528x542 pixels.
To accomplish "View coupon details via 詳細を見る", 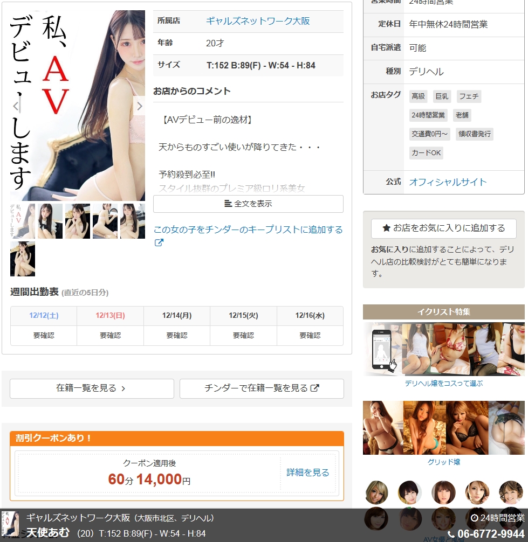I will pos(307,472).
